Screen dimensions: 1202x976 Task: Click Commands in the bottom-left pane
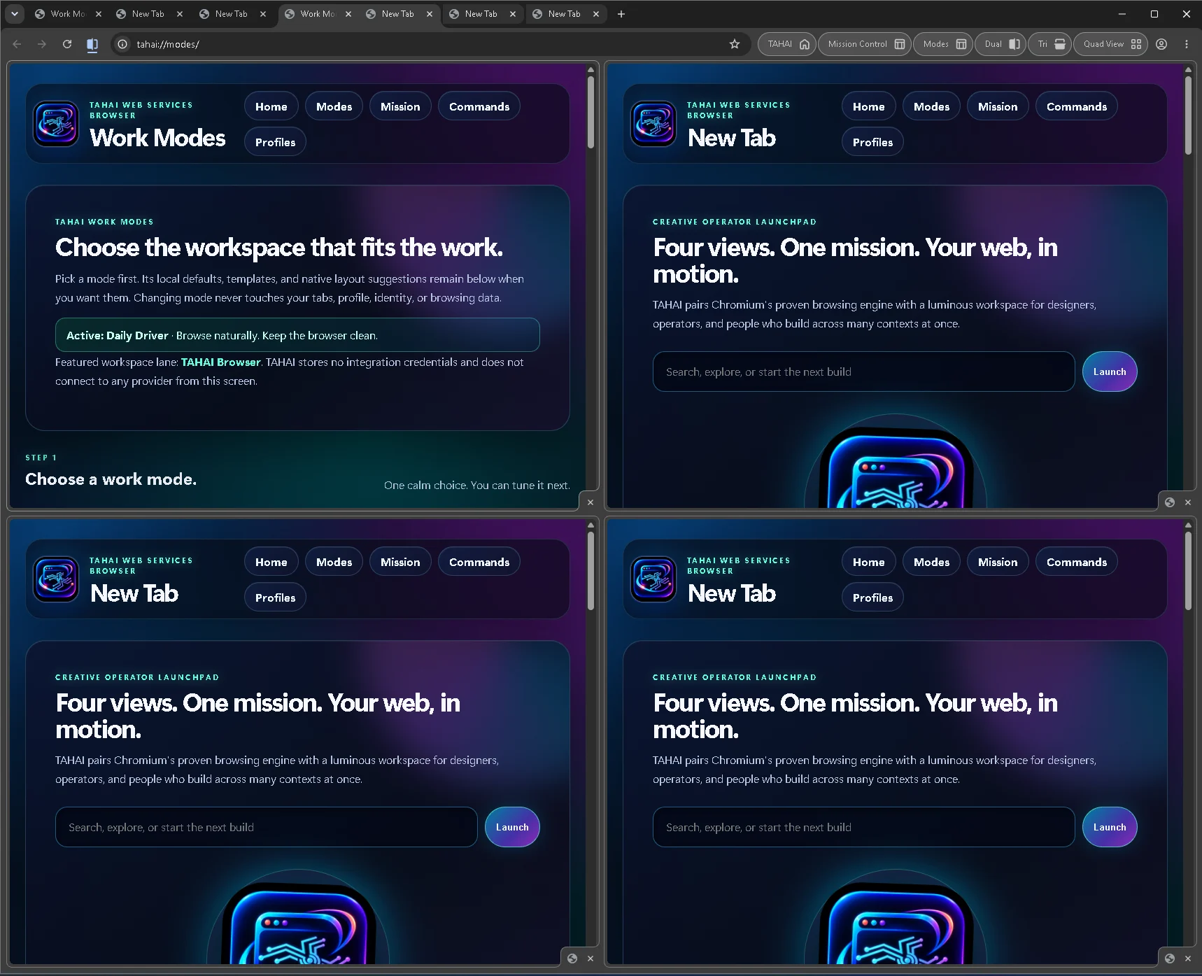[479, 562]
